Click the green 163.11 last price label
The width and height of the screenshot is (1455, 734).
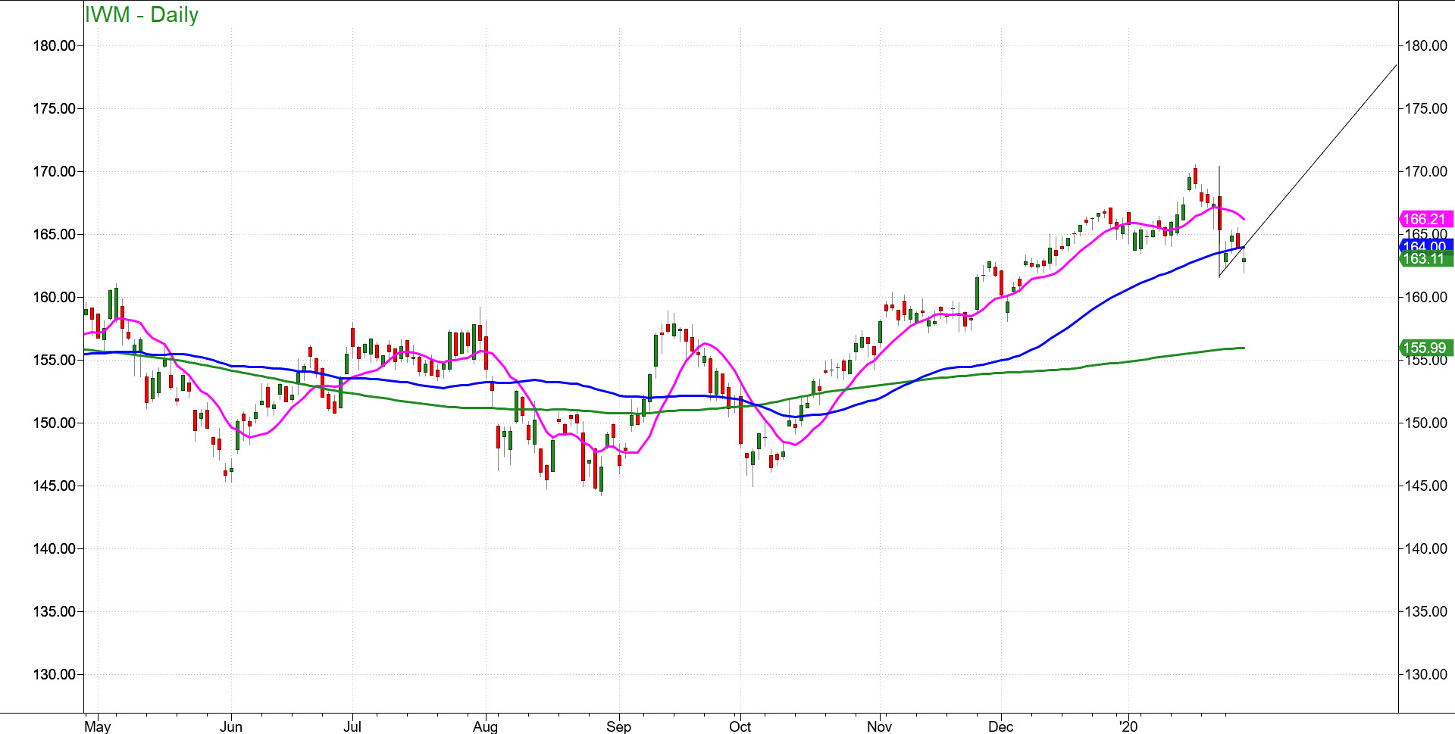tap(1425, 259)
